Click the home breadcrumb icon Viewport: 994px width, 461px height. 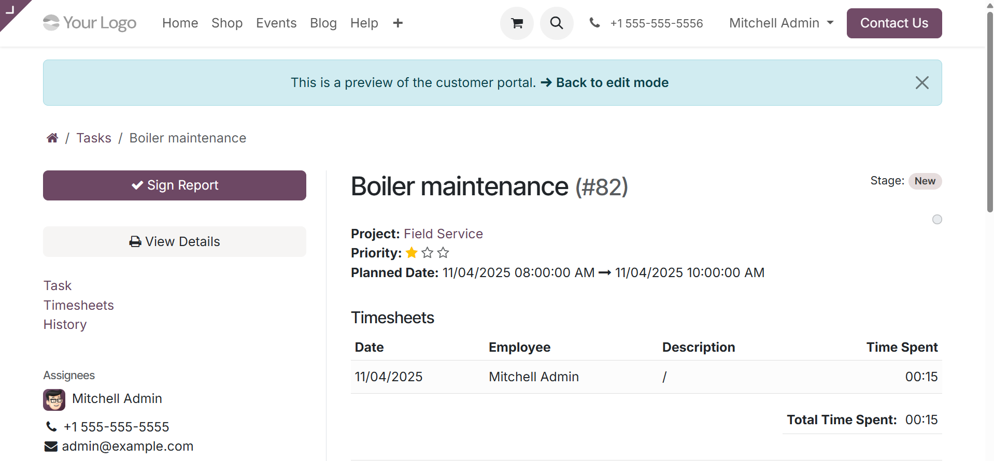point(52,138)
